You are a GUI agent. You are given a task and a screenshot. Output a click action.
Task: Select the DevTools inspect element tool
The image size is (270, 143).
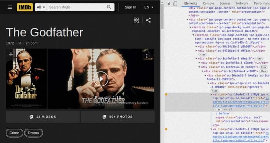(169, 3)
